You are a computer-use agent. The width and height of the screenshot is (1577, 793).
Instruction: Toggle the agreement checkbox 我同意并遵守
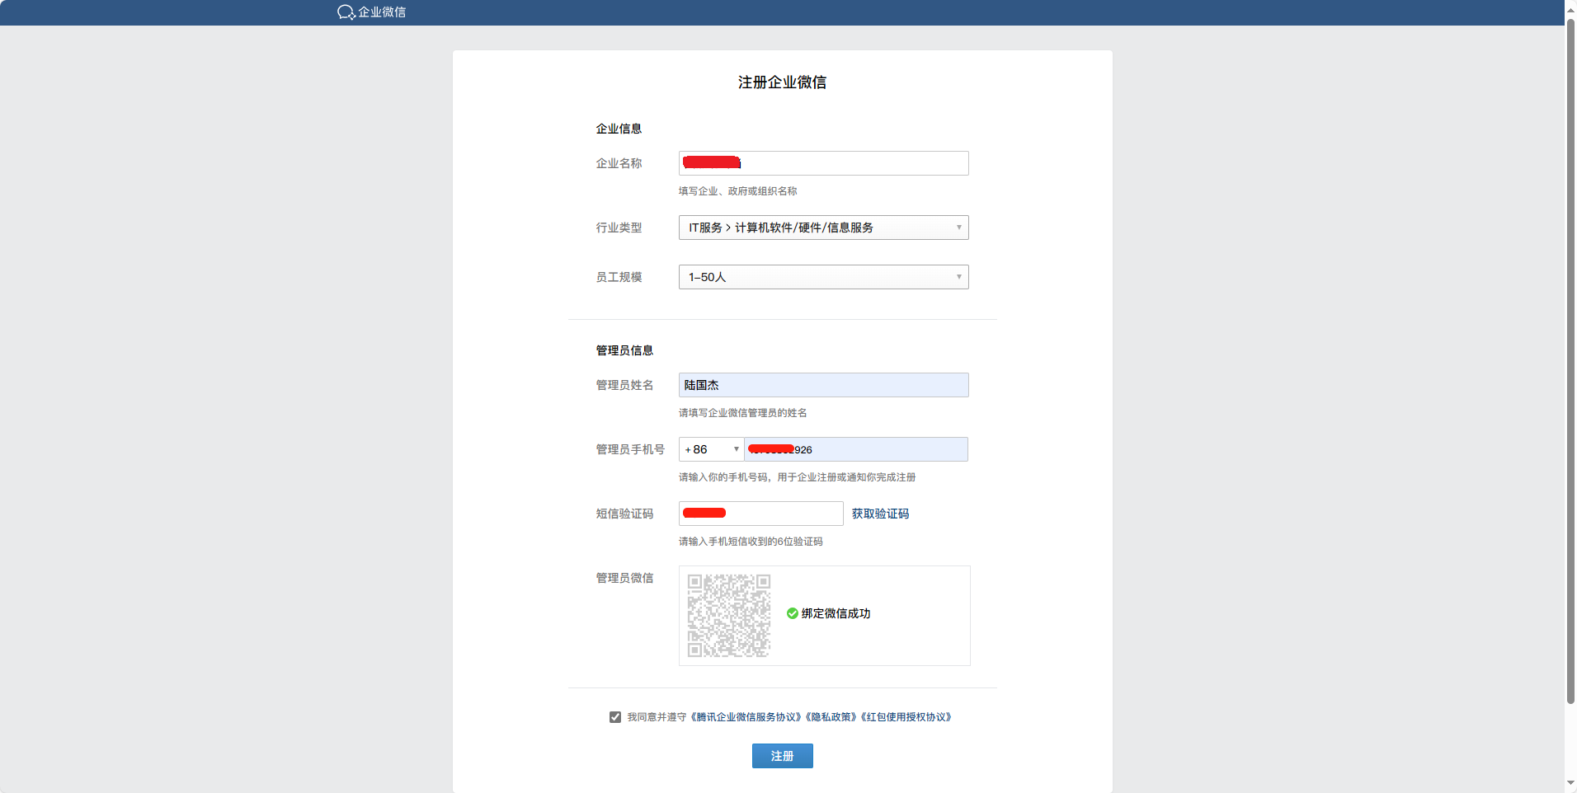[615, 717]
